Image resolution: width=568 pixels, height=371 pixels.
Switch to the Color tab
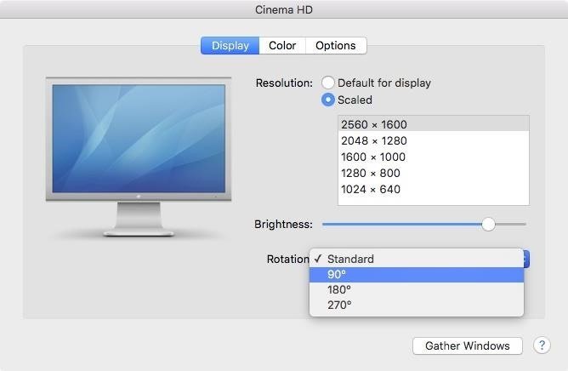pos(282,46)
